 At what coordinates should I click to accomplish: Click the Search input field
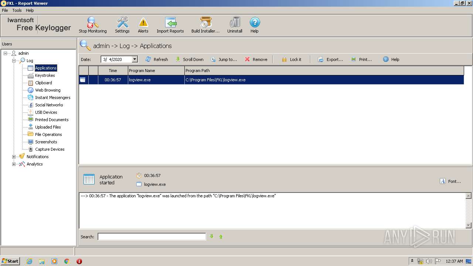(152, 237)
